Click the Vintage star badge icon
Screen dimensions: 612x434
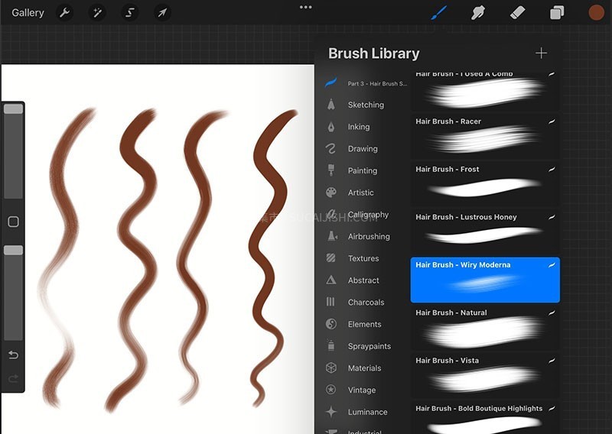331,390
